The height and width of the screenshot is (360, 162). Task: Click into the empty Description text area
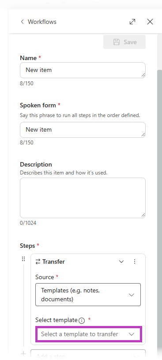click(x=83, y=198)
